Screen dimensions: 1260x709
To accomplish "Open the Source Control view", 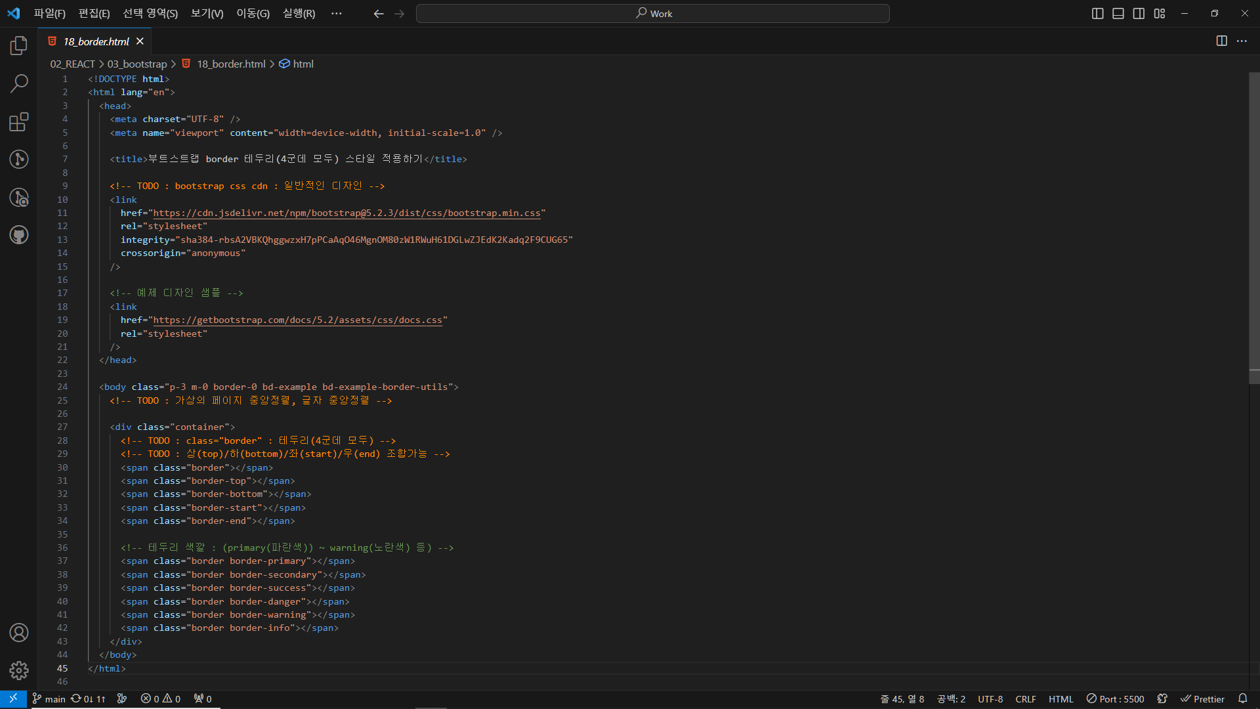I will click(19, 159).
